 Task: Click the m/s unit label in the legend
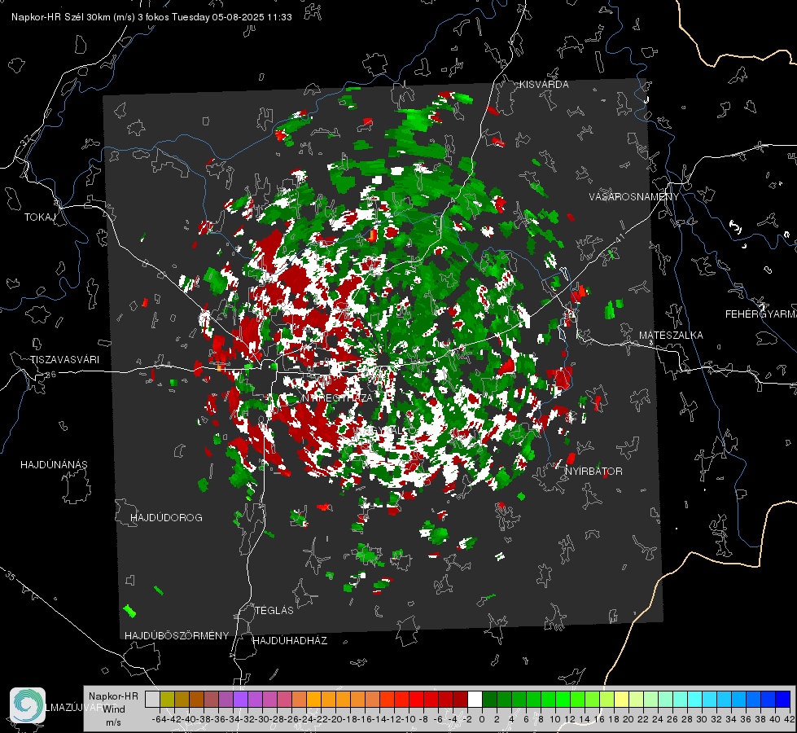click(113, 722)
